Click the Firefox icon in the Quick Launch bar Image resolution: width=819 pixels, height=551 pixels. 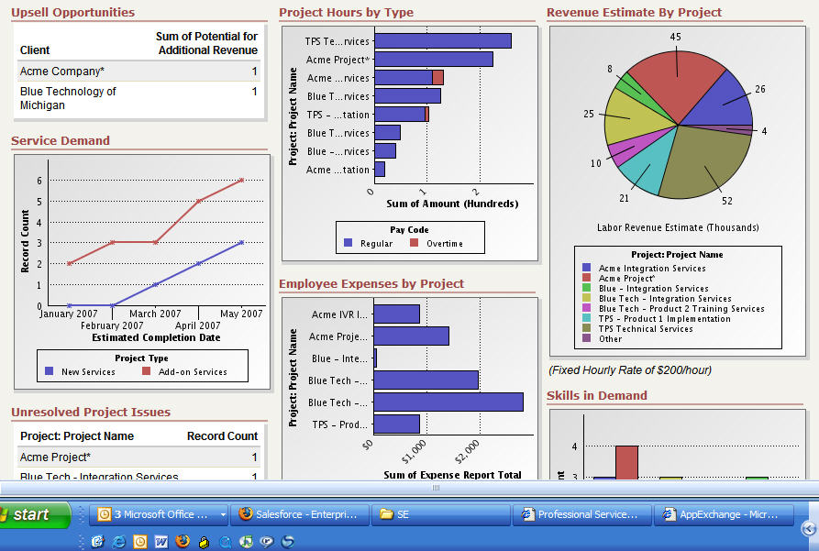[x=183, y=541]
